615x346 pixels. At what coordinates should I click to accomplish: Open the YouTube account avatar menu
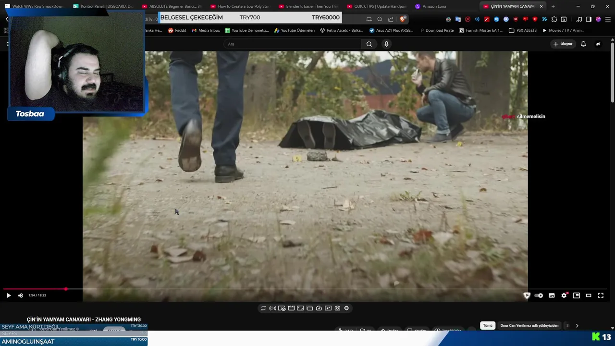(x=598, y=44)
